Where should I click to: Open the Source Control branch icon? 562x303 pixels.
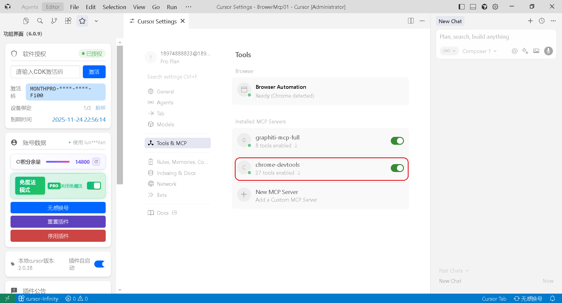point(54,21)
